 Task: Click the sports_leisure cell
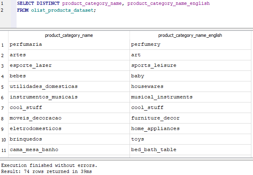click(190, 66)
